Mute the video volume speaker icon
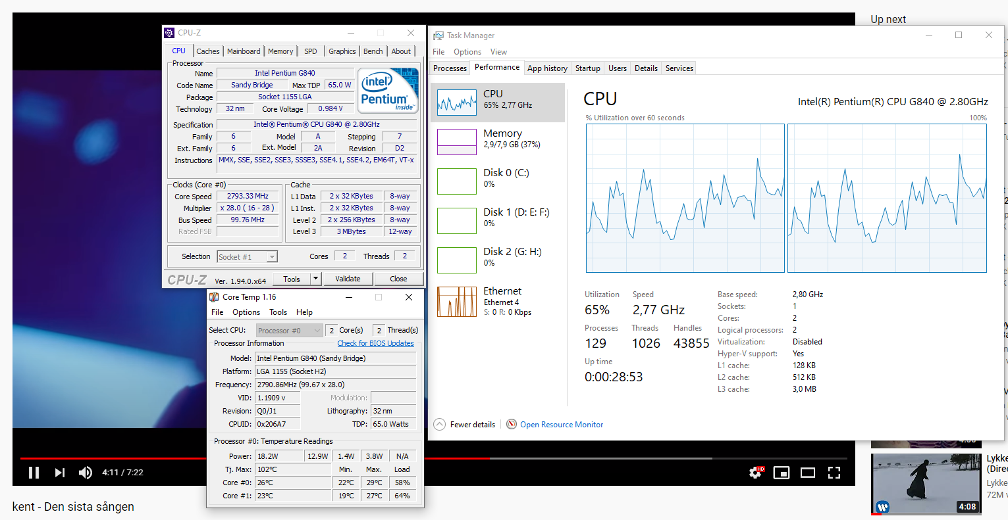The width and height of the screenshot is (1008, 520). pos(86,473)
